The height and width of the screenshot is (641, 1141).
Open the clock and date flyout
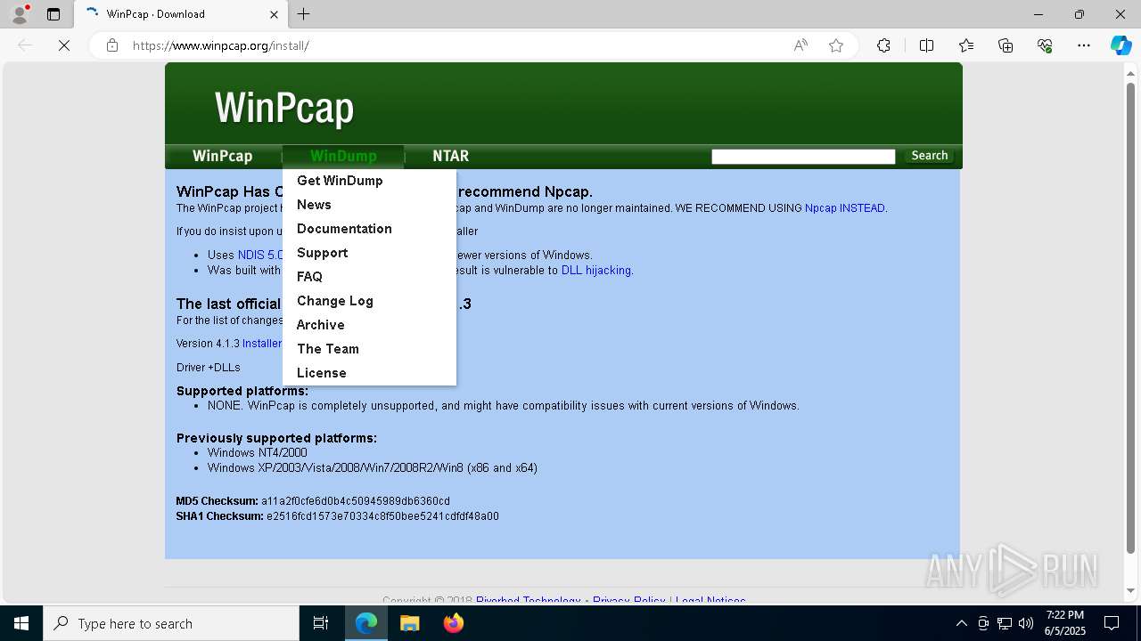pos(1065,623)
